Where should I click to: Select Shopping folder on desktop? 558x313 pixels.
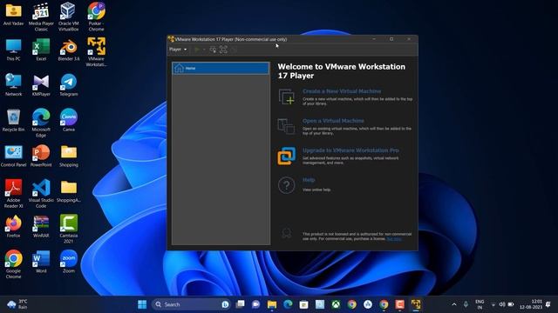[68, 156]
